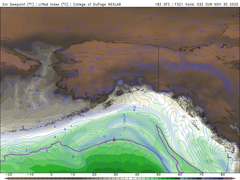Image resolution: width=240 pixels, height=180 pixels.
Task: Click the "50" label on the legend
Action: 159,175
